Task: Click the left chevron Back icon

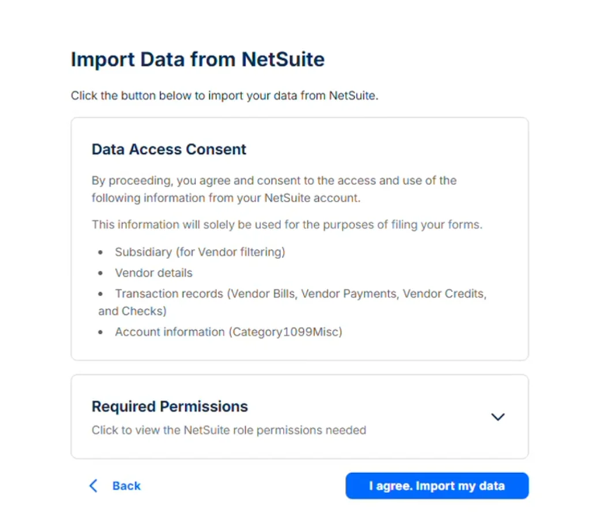Action: coord(93,486)
